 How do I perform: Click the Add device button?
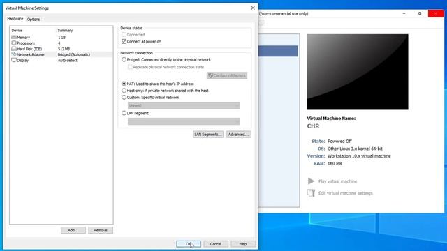pos(73,230)
